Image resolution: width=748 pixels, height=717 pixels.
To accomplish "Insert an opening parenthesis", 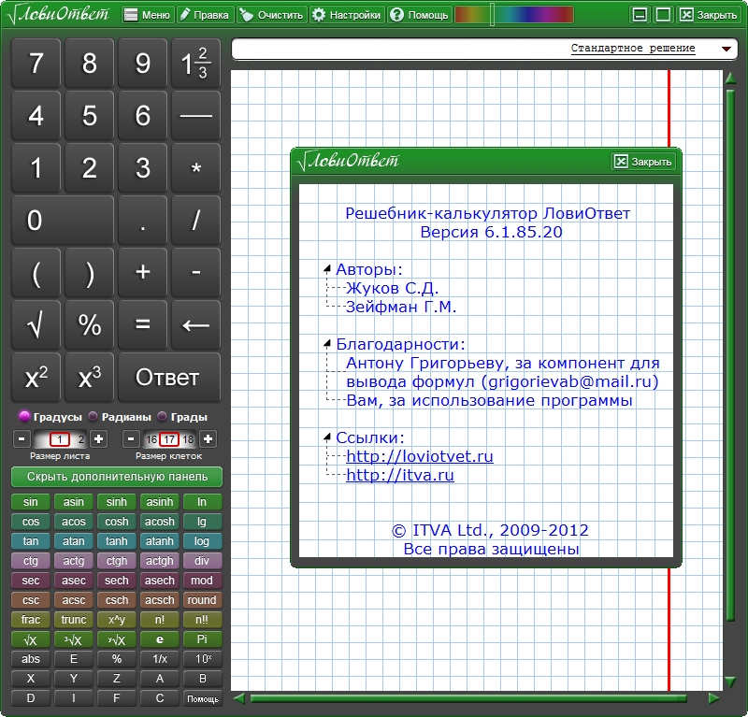I will [x=36, y=272].
